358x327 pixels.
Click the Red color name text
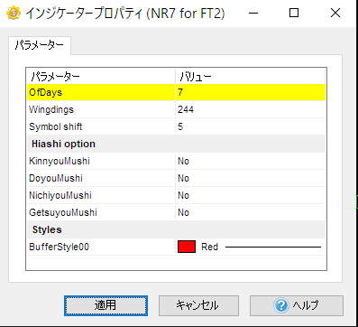tap(209, 247)
